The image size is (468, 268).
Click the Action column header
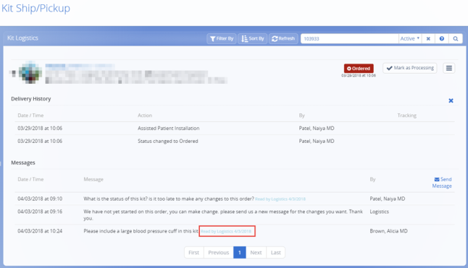pyautogui.click(x=145, y=116)
